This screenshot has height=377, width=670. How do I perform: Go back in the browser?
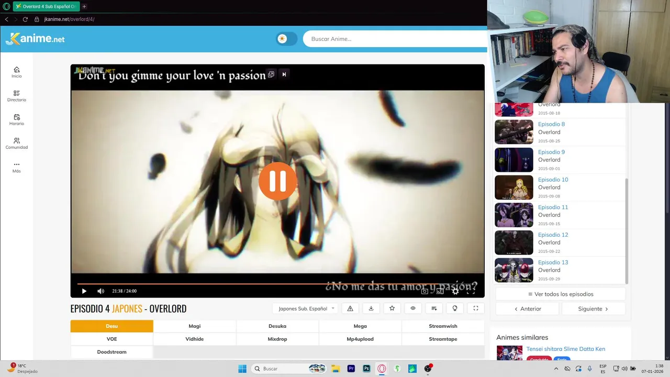pyautogui.click(x=6, y=19)
